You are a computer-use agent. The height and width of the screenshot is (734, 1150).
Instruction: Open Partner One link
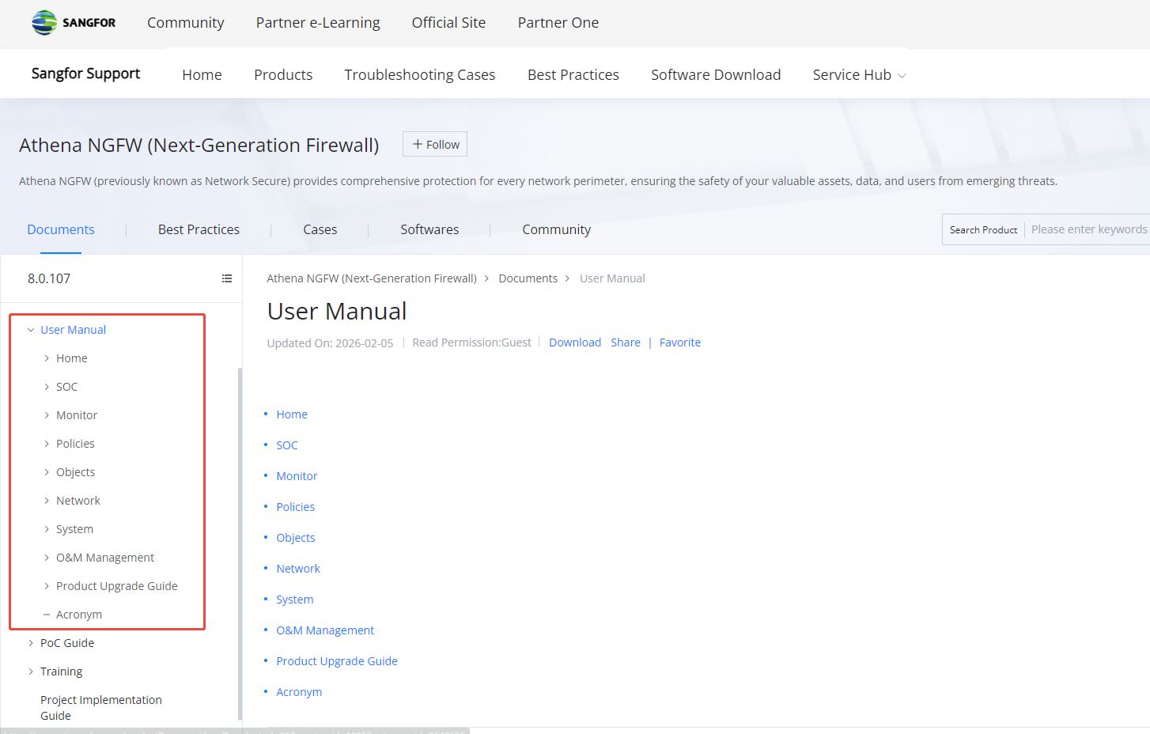click(558, 23)
